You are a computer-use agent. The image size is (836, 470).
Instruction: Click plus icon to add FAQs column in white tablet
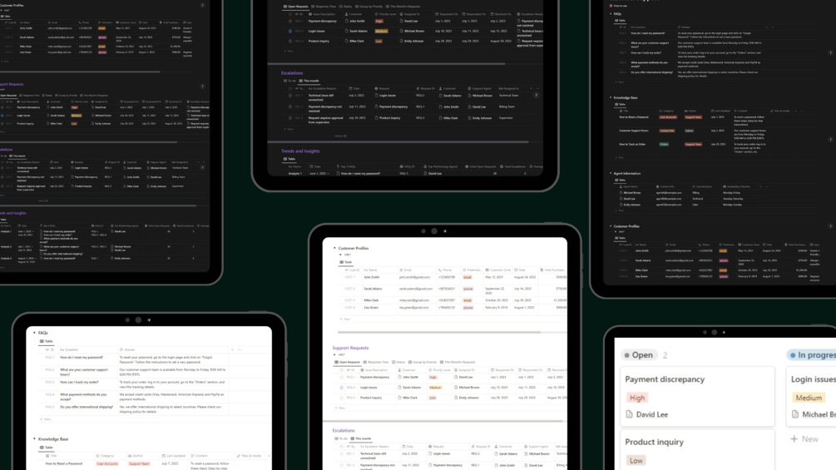click(x=232, y=349)
